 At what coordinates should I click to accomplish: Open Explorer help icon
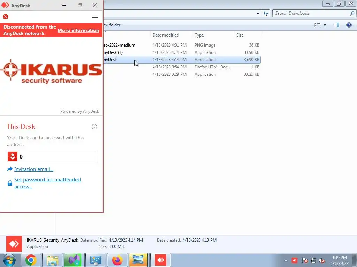(349, 25)
